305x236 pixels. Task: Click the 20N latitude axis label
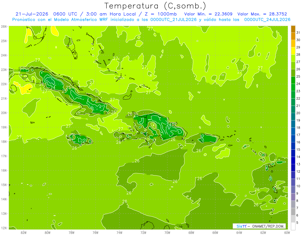4,113
